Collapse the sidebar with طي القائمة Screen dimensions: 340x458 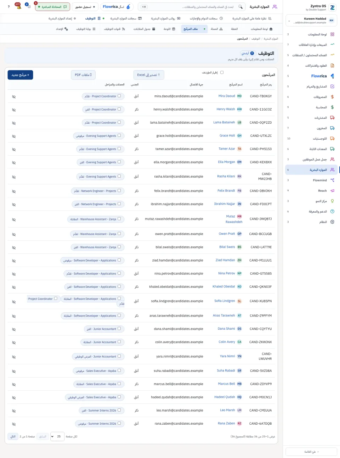click(311, 452)
